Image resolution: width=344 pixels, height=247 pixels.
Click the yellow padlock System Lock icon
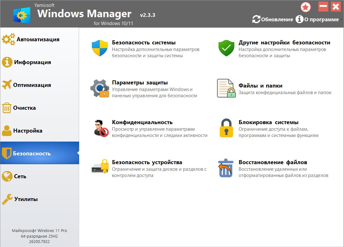226,128
